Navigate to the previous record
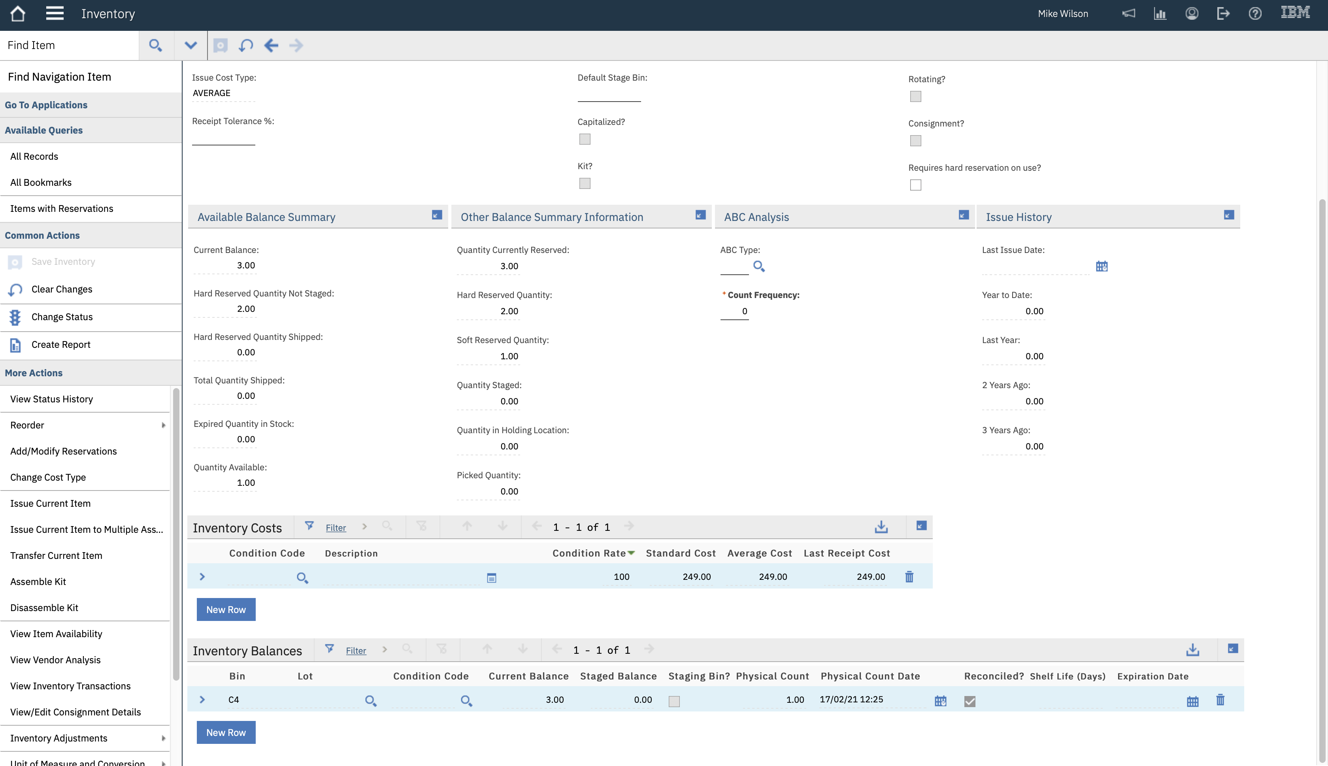This screenshot has width=1328, height=766. pos(272,45)
